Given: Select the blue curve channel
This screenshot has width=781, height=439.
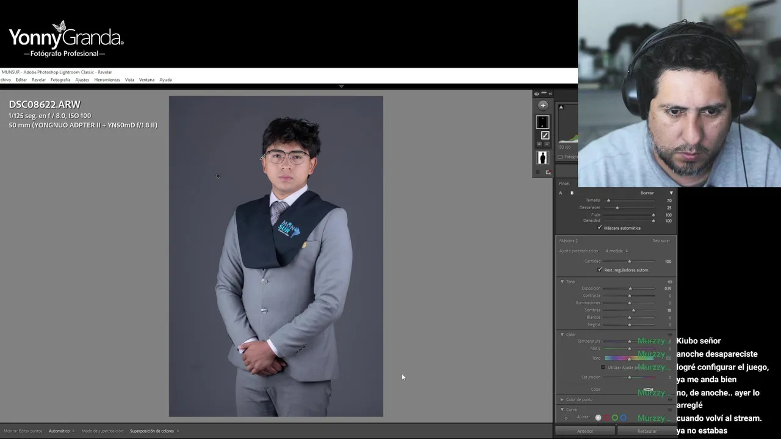Looking at the screenshot, I should (624, 418).
